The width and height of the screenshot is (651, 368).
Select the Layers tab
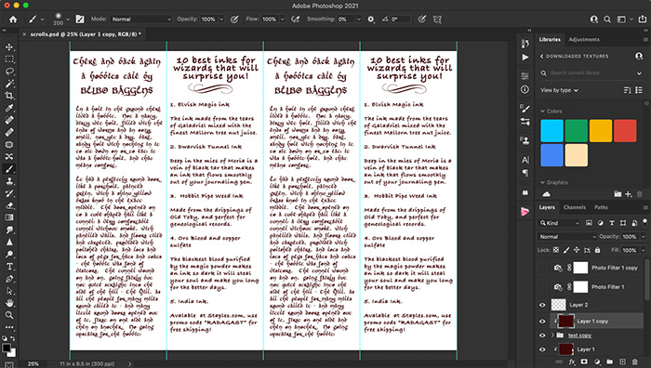tap(547, 207)
